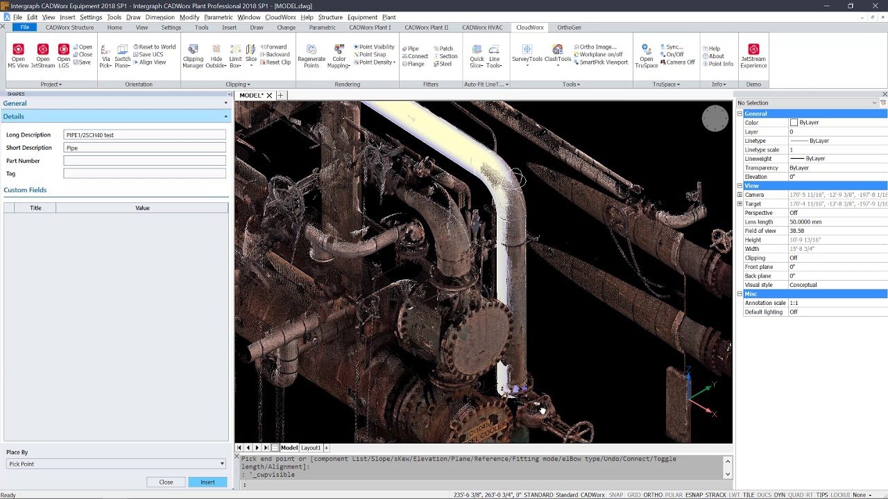888x499 pixels.
Task: Switch to the Layout1 tab
Action: (x=311, y=448)
